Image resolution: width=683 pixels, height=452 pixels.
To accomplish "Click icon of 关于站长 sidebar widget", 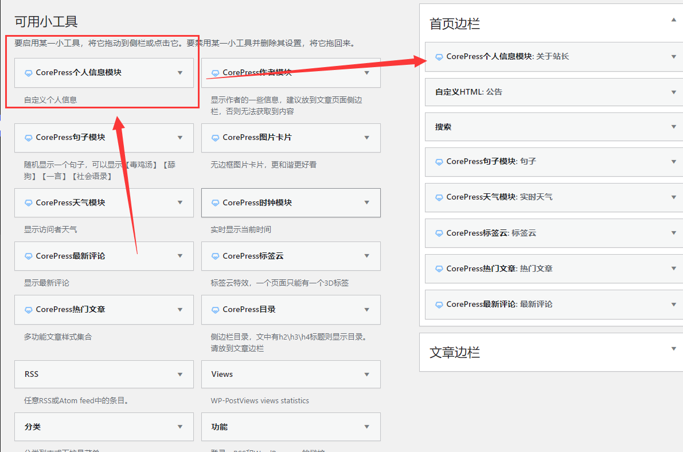I will click(439, 57).
